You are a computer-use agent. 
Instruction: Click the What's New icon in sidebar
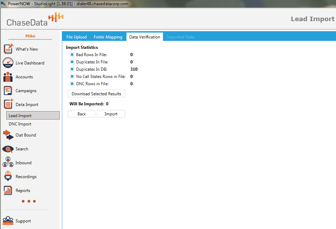8,49
